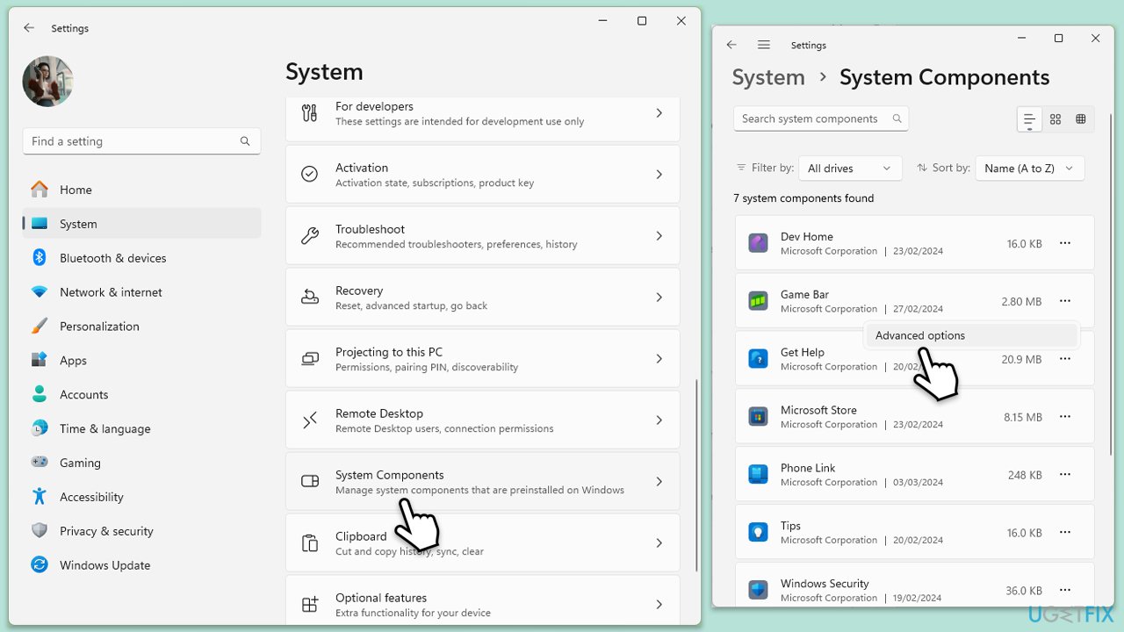Click the Game Bar app icon
The height and width of the screenshot is (632, 1124).
click(758, 301)
